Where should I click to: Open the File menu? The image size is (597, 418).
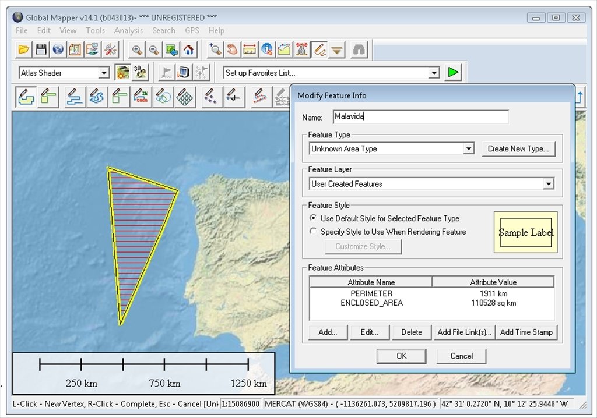(22, 30)
